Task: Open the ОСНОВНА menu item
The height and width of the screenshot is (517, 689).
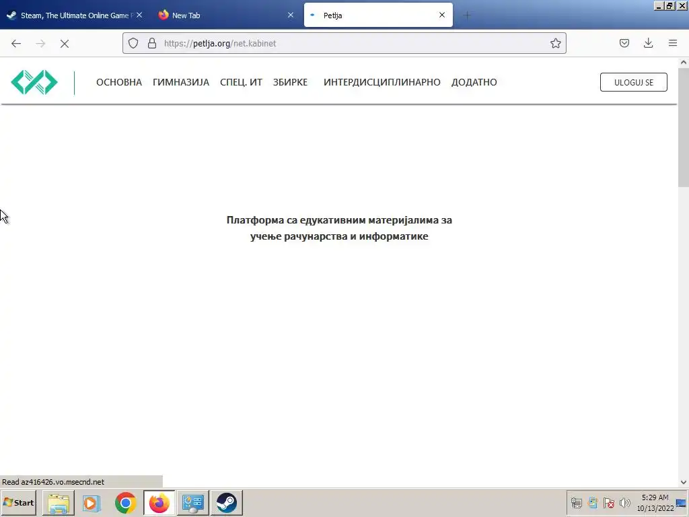Action: pyautogui.click(x=119, y=82)
